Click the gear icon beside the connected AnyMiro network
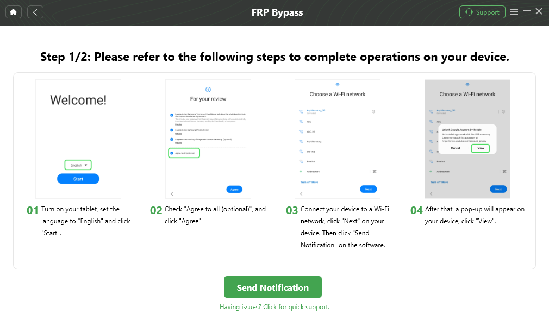This screenshot has height=326, width=549. [373, 111]
